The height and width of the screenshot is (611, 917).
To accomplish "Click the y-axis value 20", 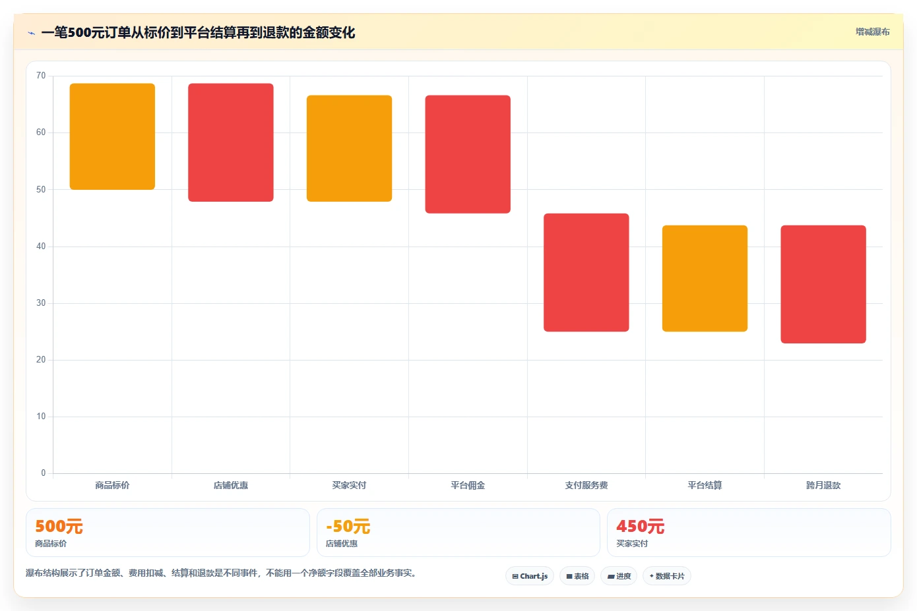I will point(41,360).
